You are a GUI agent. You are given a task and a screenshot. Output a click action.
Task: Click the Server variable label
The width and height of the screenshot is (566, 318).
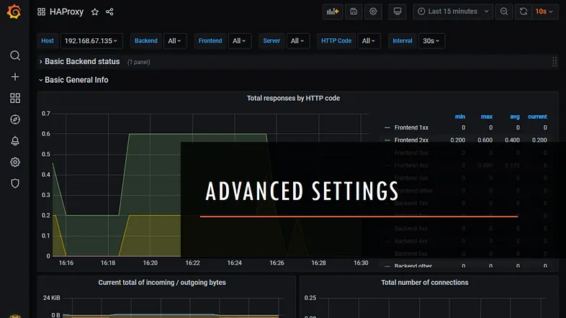271,41
